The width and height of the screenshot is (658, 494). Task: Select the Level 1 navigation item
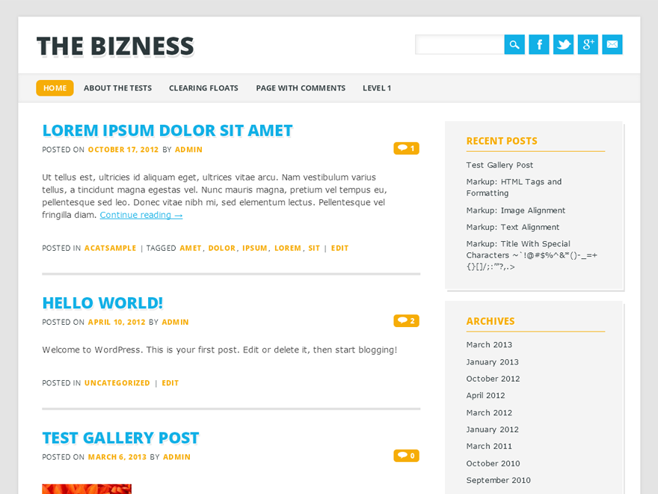376,88
